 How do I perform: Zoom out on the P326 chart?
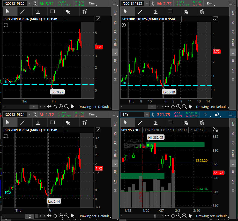67,107
